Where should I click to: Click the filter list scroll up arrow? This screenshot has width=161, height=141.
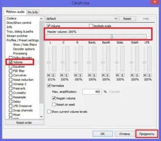click(41, 19)
